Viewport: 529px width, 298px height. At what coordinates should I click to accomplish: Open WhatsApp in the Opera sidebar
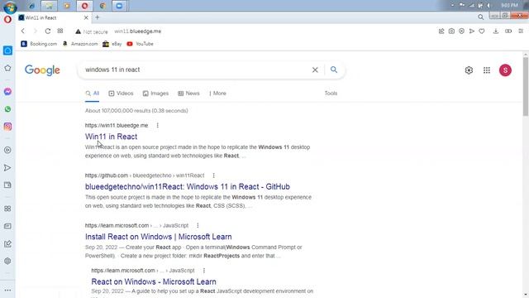tap(7, 109)
